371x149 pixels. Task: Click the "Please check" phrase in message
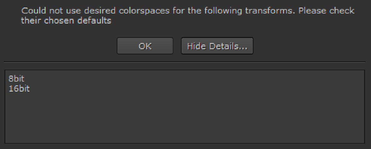pos(326,11)
